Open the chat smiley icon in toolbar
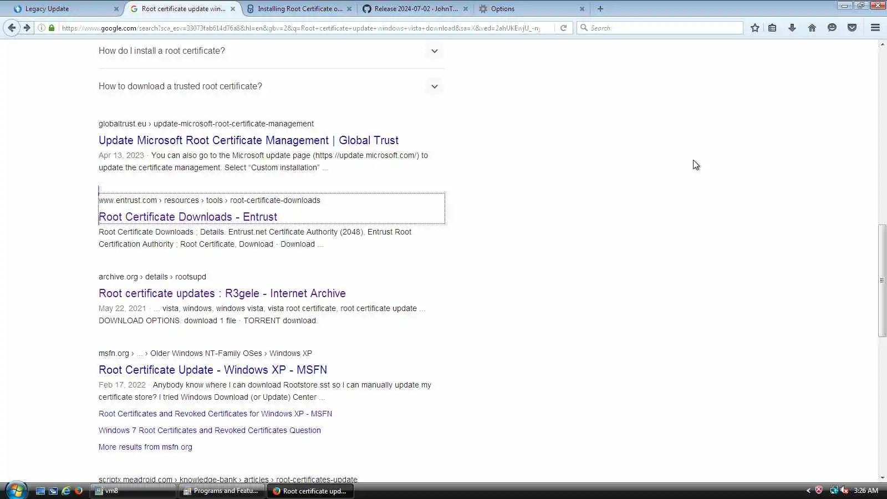 832,28
